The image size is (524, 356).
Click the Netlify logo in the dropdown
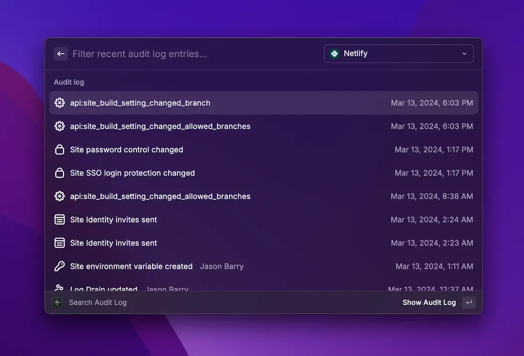pos(335,54)
